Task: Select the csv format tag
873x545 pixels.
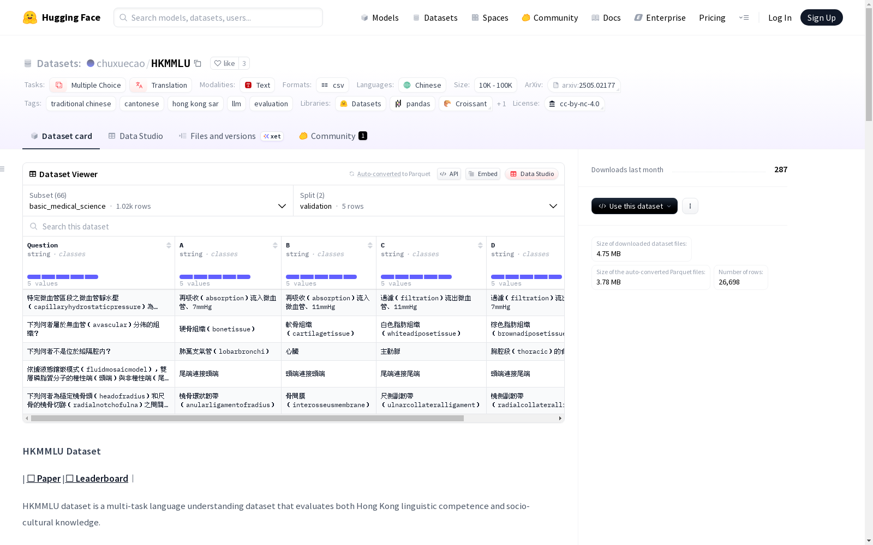Action: [333, 85]
